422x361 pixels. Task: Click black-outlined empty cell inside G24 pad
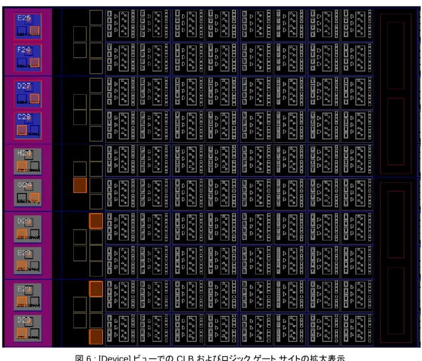pos(22,197)
